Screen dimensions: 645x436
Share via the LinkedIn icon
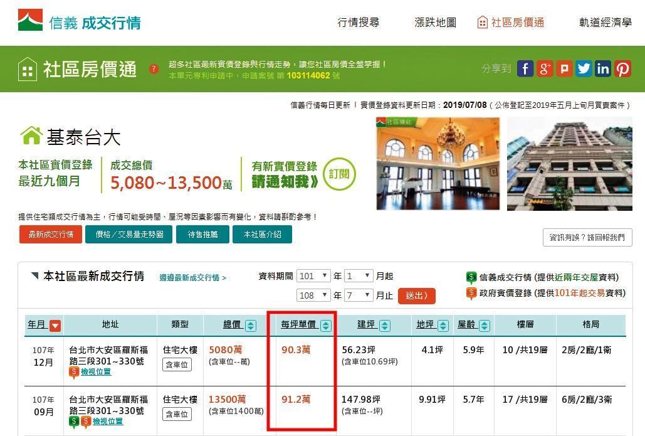pyautogui.click(x=603, y=68)
